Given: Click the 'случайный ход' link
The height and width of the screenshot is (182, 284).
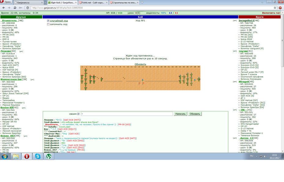Looking at the screenshot, I should pos(59,21).
